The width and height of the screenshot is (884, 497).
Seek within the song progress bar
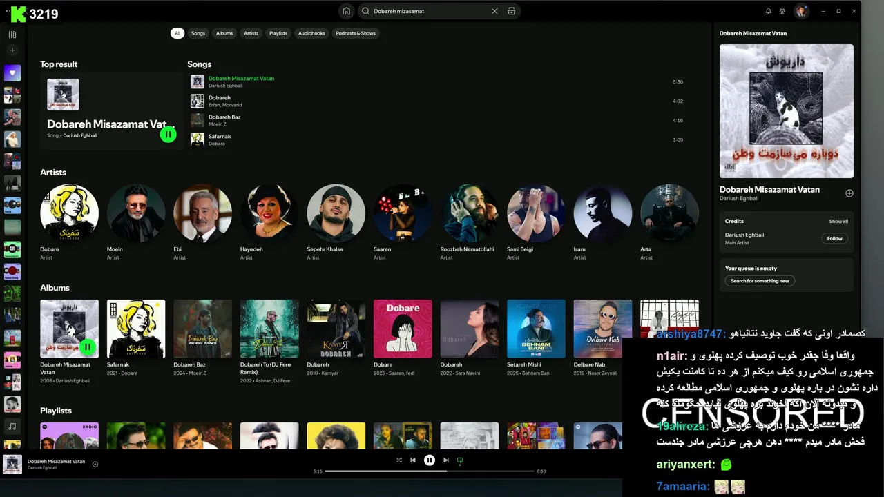point(430,471)
